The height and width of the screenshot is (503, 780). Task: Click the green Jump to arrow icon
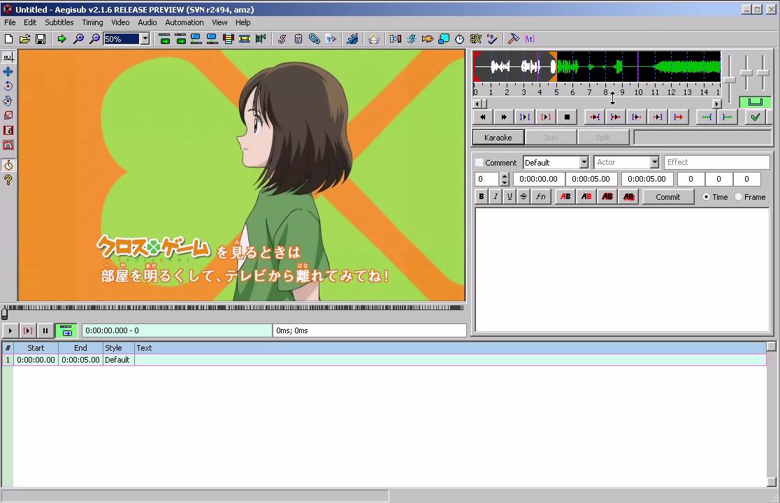click(x=62, y=38)
